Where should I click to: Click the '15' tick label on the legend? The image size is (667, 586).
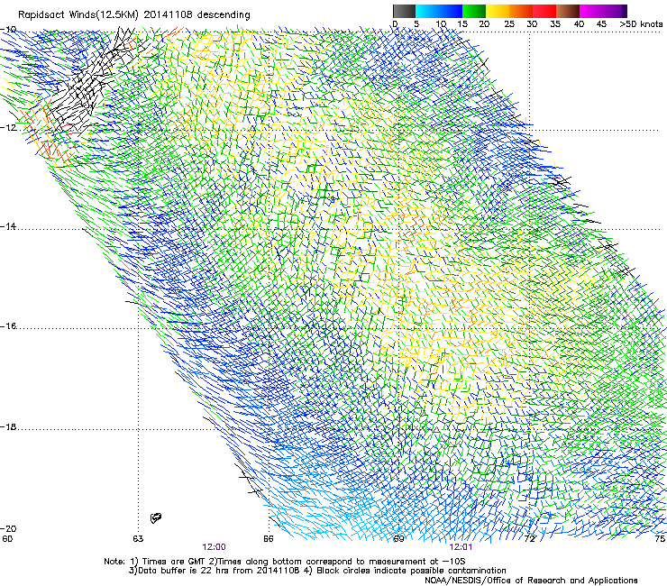(461, 23)
